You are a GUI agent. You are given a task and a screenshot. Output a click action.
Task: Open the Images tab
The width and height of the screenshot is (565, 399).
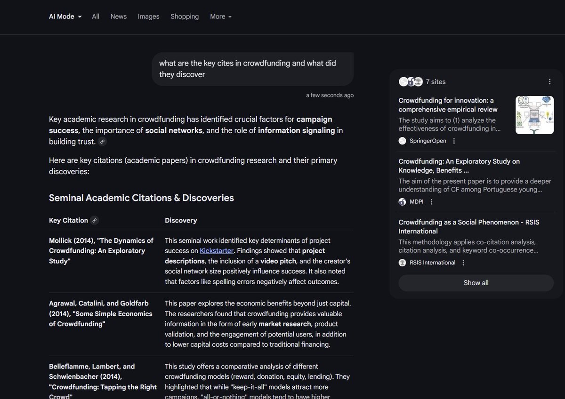pyautogui.click(x=148, y=16)
